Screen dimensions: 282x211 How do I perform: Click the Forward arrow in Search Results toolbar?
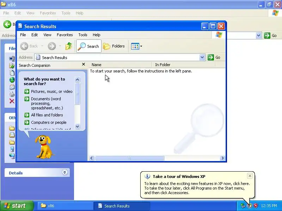tap(52, 46)
